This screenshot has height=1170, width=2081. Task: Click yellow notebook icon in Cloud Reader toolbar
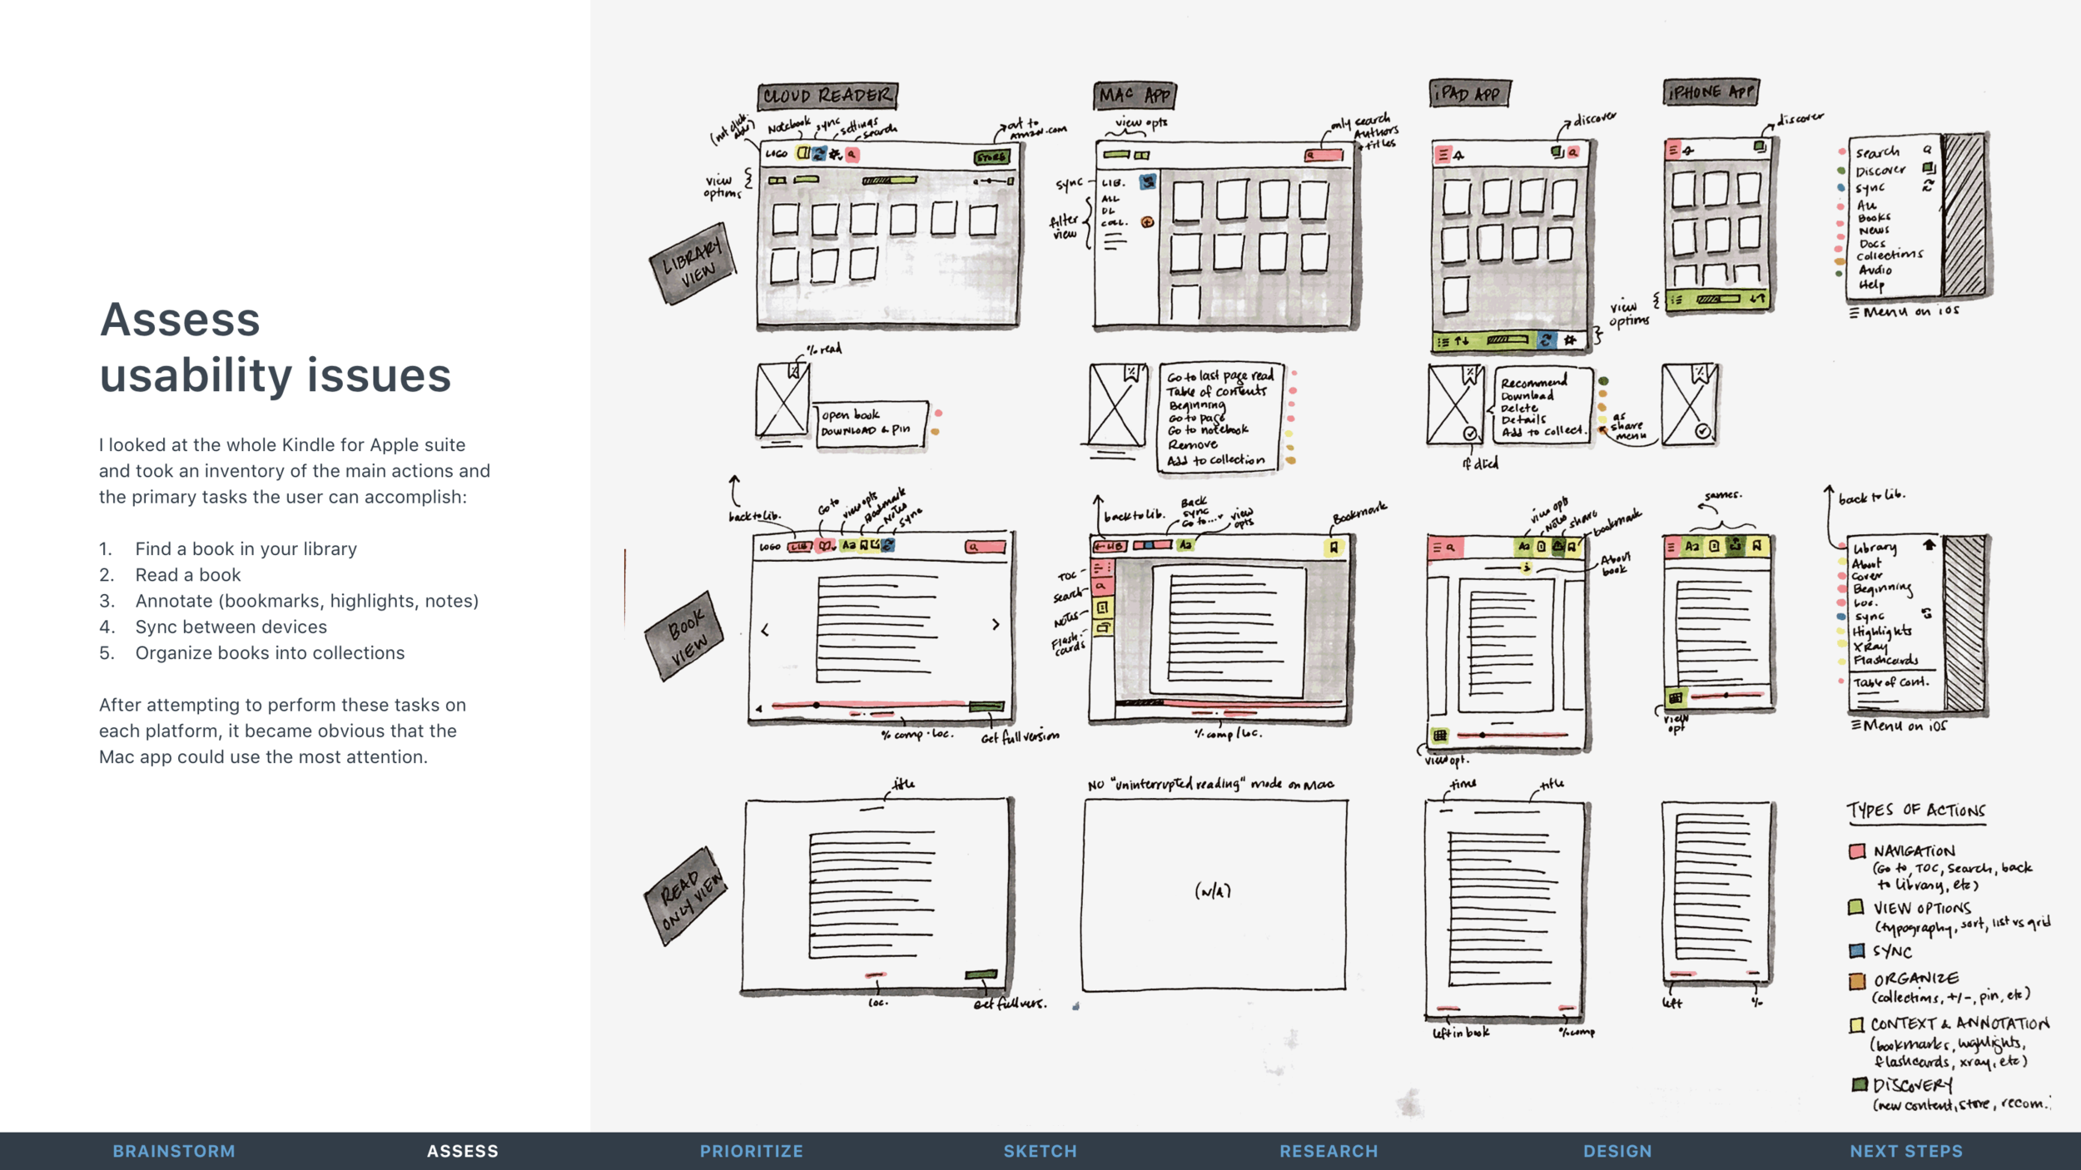pos(803,153)
